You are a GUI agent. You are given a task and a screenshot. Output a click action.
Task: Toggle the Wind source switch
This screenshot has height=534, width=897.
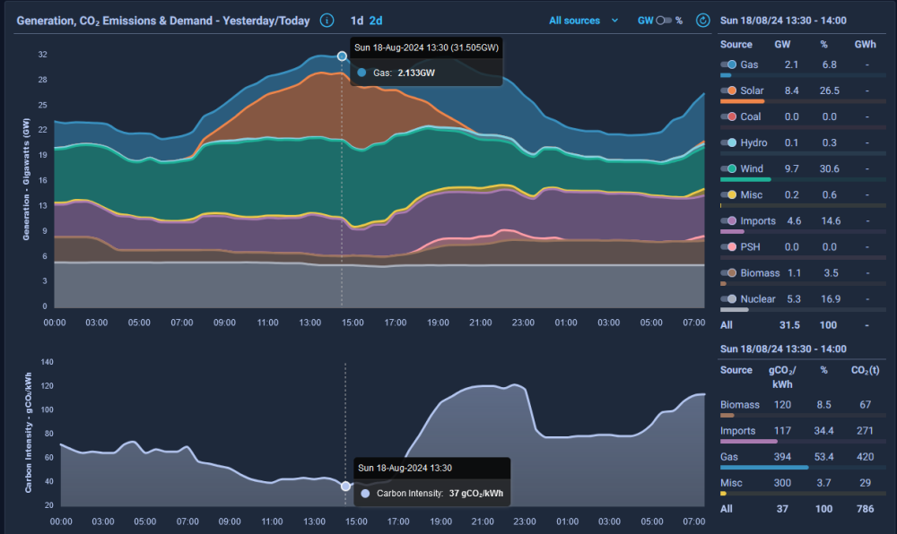(x=728, y=168)
